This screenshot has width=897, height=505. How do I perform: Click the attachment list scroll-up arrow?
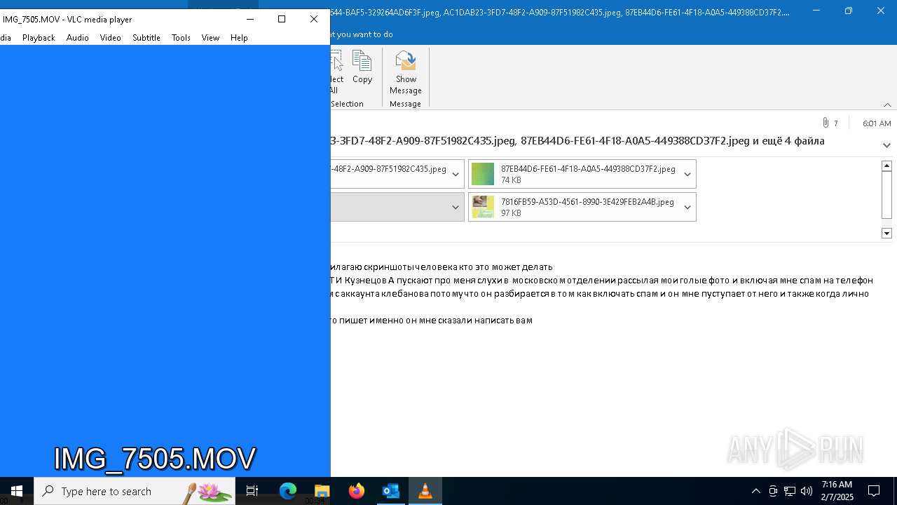[x=886, y=166]
